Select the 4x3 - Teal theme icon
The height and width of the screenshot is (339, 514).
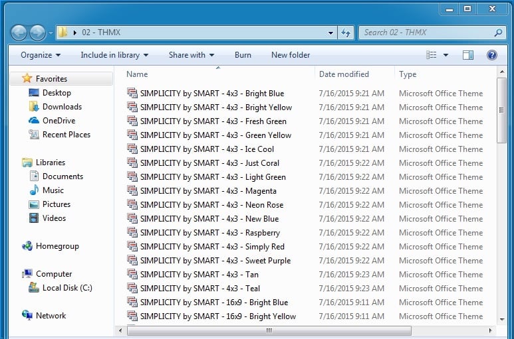pos(132,288)
